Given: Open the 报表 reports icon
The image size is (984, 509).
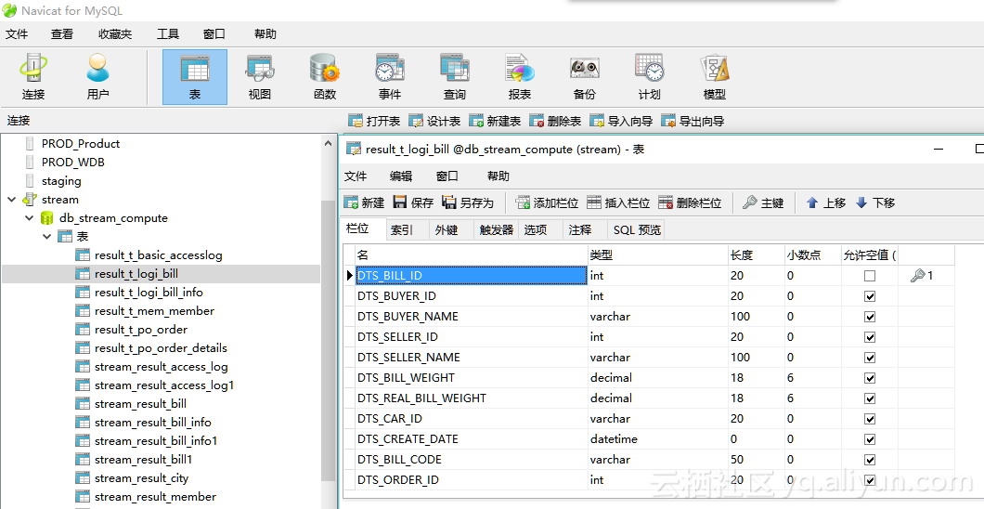Looking at the screenshot, I should (520, 77).
